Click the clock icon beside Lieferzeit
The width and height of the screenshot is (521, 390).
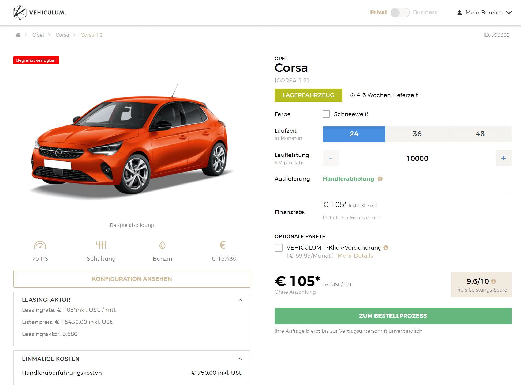pyautogui.click(x=353, y=95)
